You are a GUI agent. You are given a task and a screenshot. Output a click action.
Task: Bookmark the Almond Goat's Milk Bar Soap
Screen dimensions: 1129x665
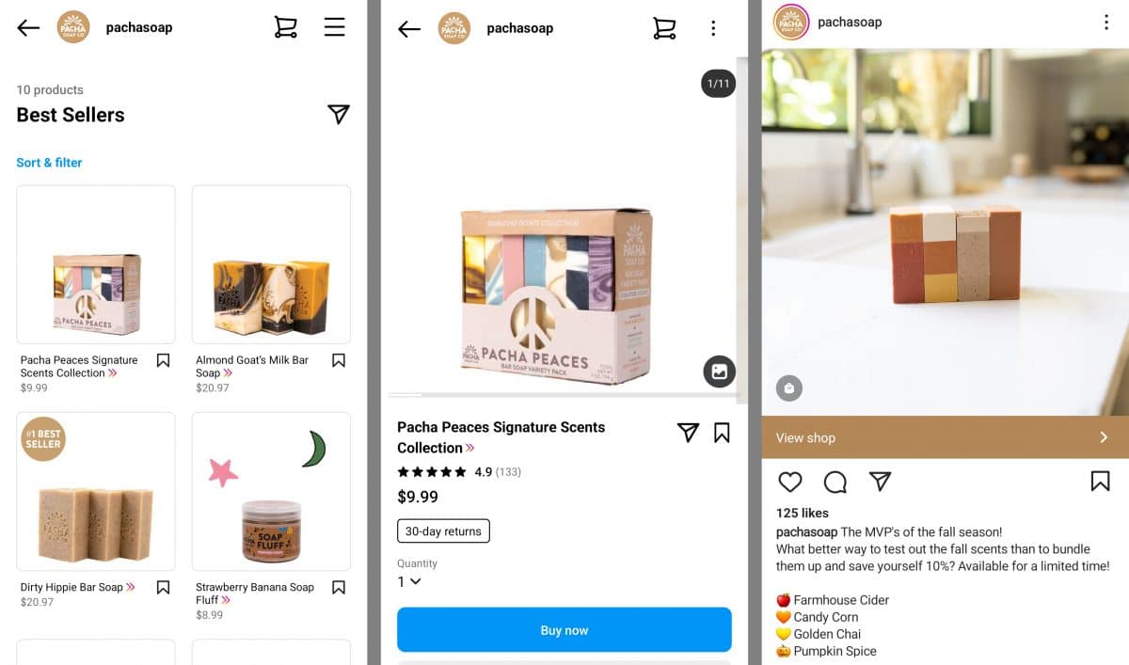[339, 360]
